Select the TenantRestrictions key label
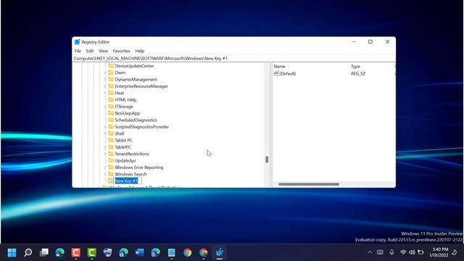The image size is (464, 261). (132, 154)
